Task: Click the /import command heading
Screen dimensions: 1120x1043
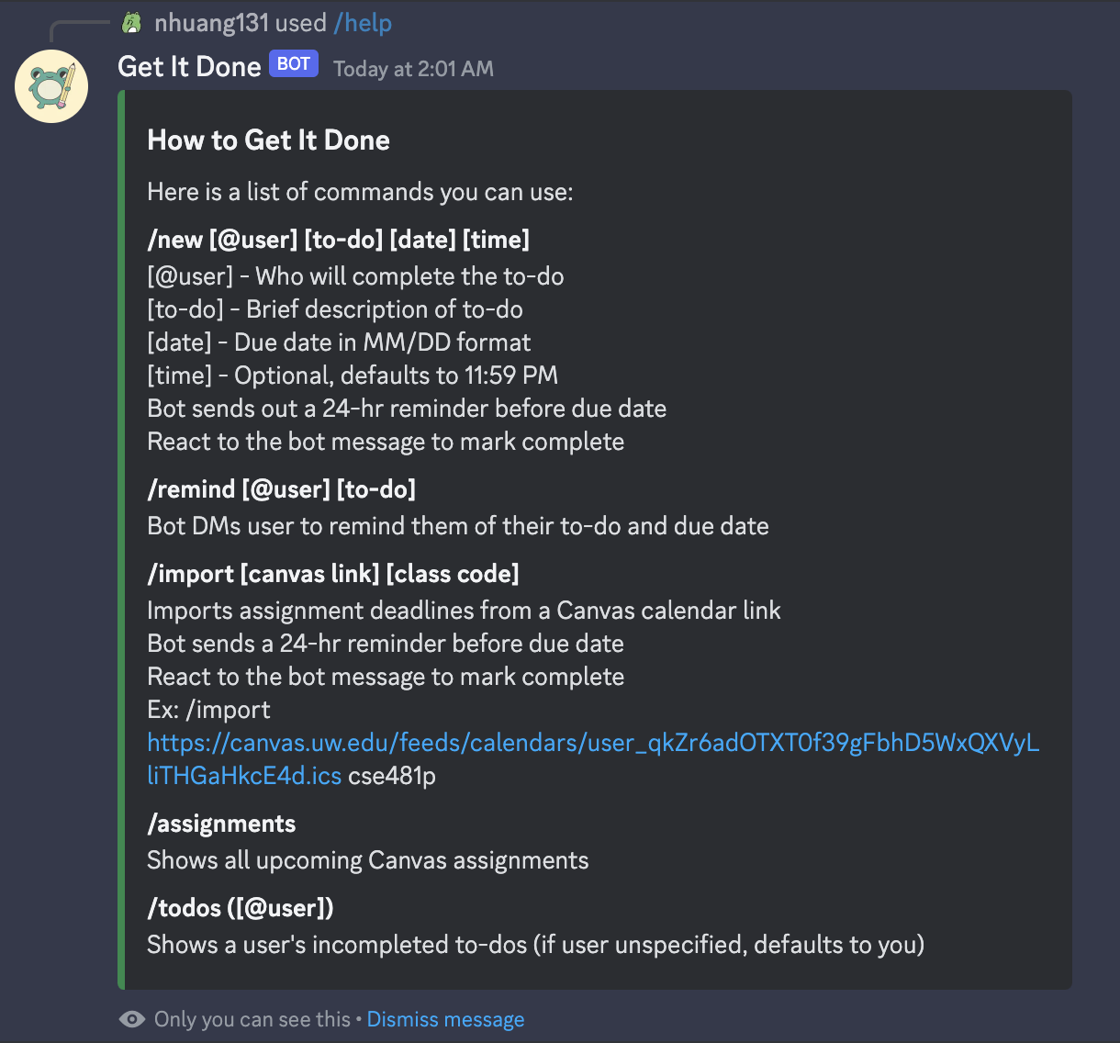Action: tap(332, 574)
